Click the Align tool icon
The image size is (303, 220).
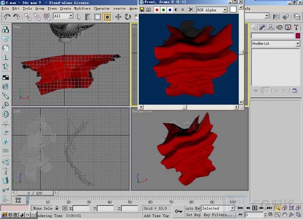[x=286, y=17]
